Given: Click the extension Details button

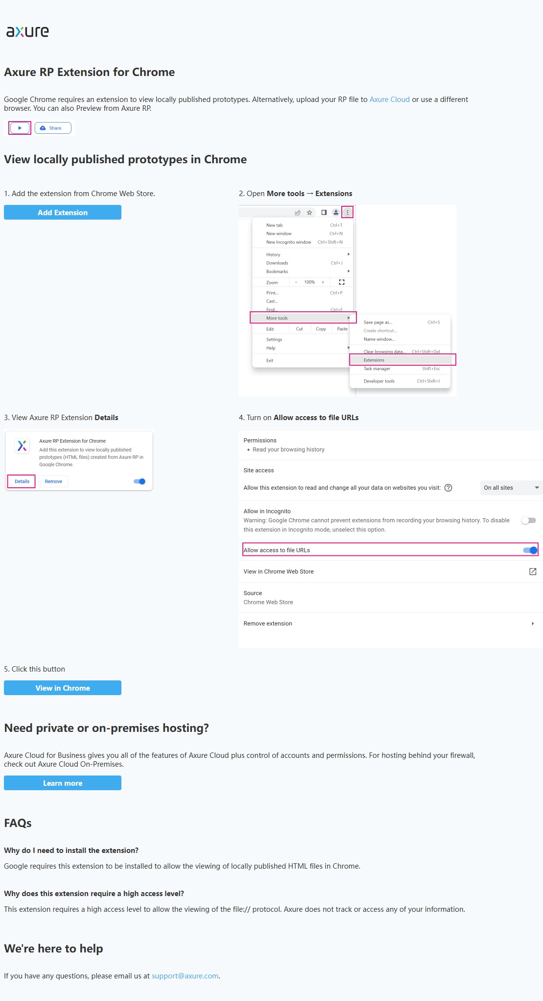Looking at the screenshot, I should (22, 481).
